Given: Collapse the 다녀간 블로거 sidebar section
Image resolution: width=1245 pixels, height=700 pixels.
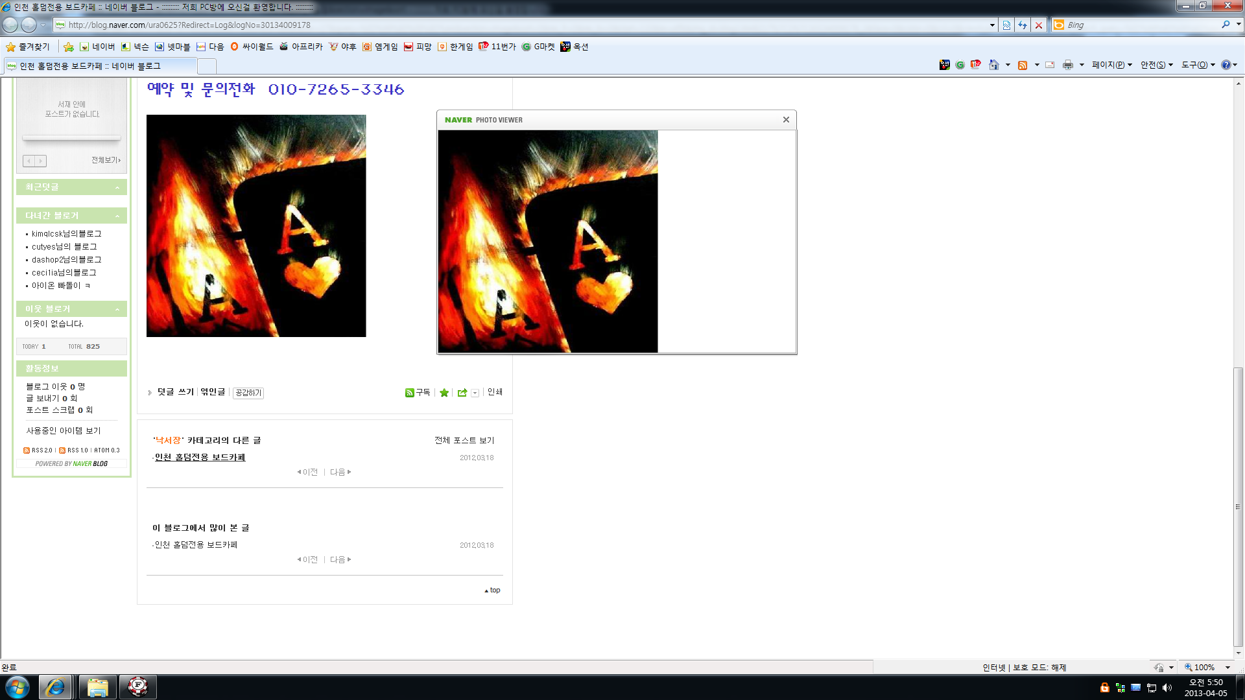Looking at the screenshot, I should [117, 216].
